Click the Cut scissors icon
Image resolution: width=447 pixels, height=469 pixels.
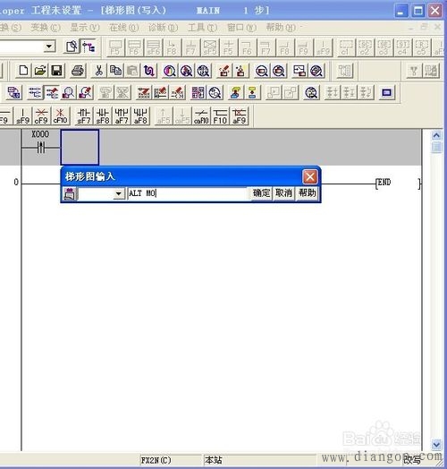tap(98, 71)
